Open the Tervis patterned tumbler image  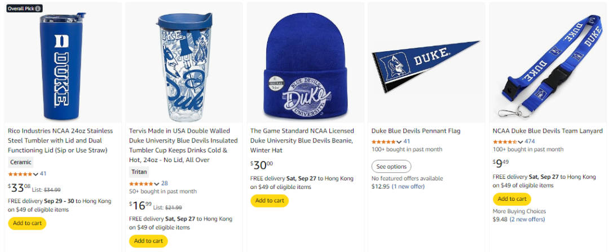(184, 62)
